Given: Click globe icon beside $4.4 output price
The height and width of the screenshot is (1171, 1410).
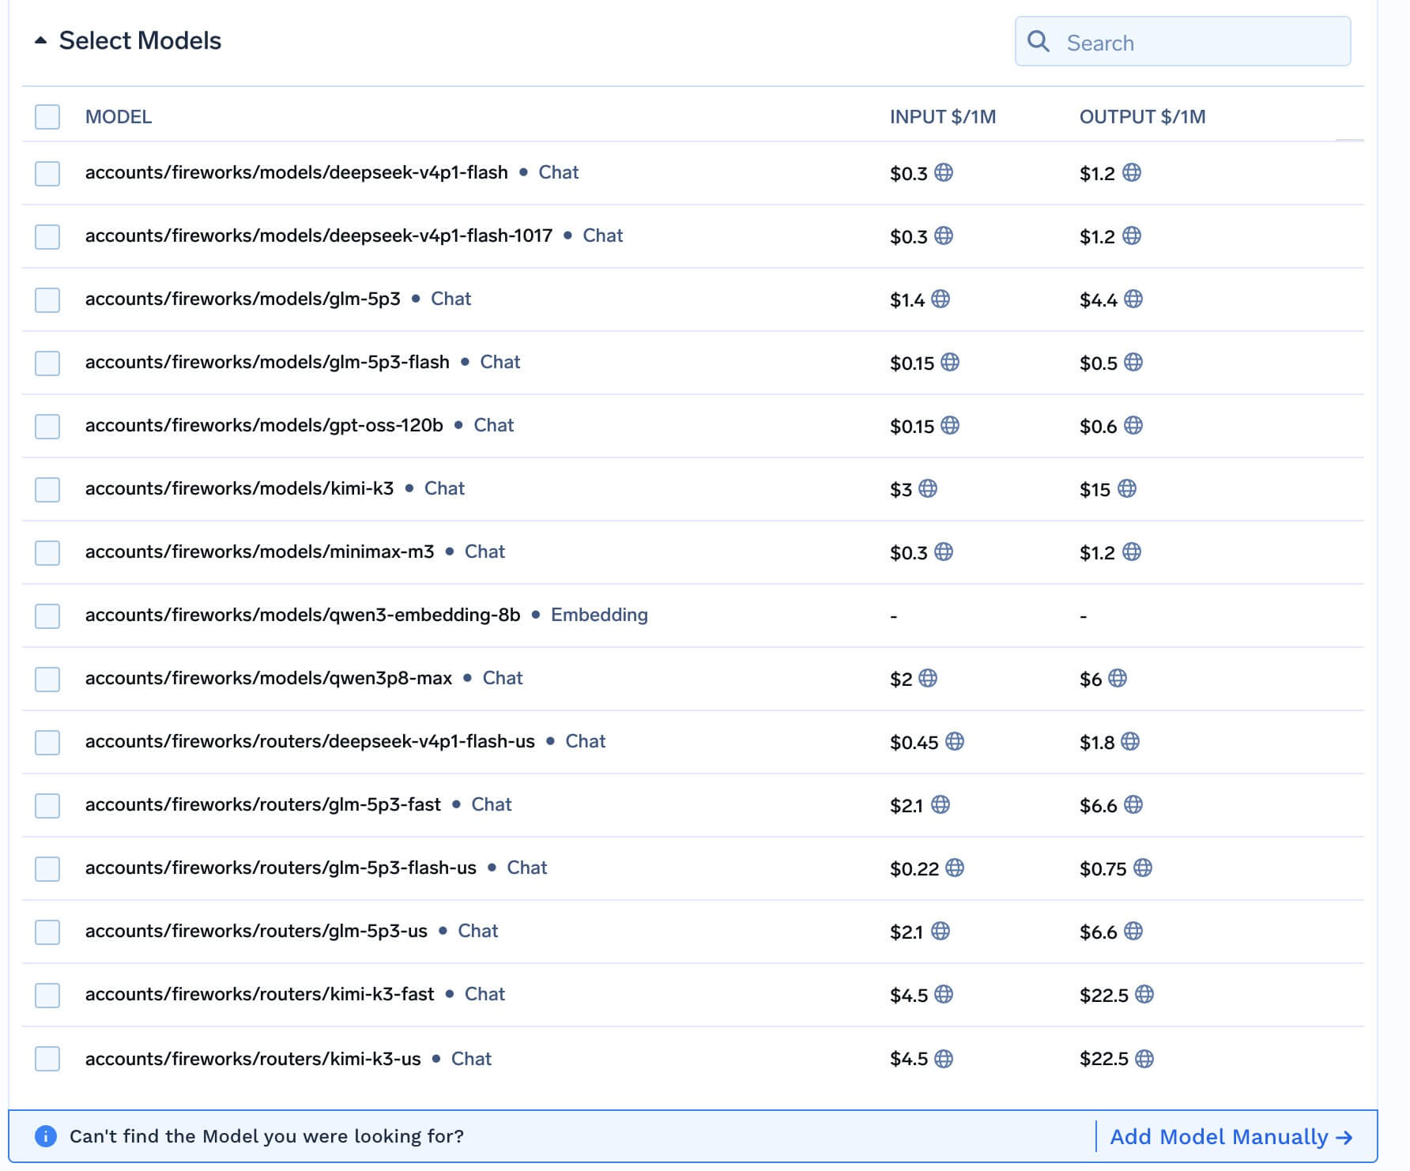Looking at the screenshot, I should (1133, 299).
